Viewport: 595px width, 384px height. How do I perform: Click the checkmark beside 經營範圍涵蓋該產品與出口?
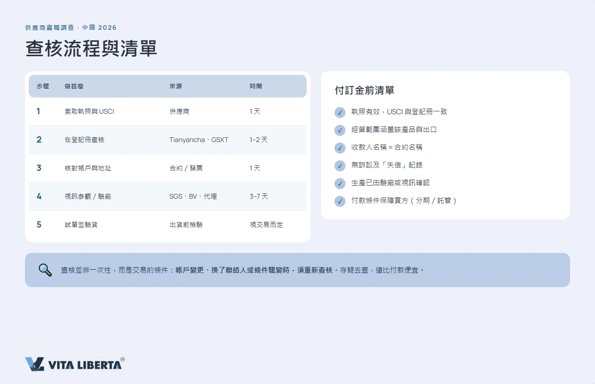(340, 130)
